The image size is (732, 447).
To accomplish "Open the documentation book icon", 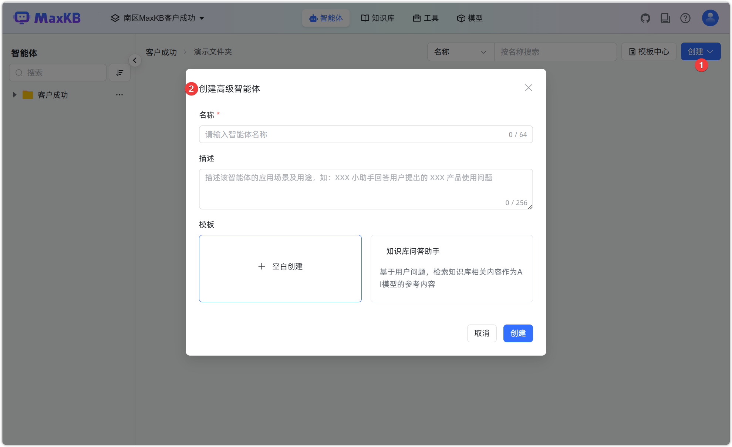I will pos(665,18).
